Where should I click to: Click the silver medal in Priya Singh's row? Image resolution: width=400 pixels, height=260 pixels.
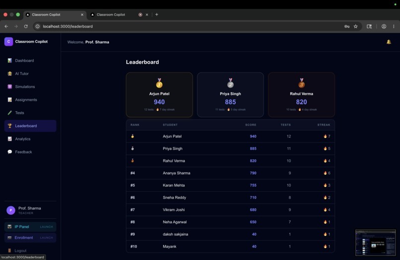133,148
